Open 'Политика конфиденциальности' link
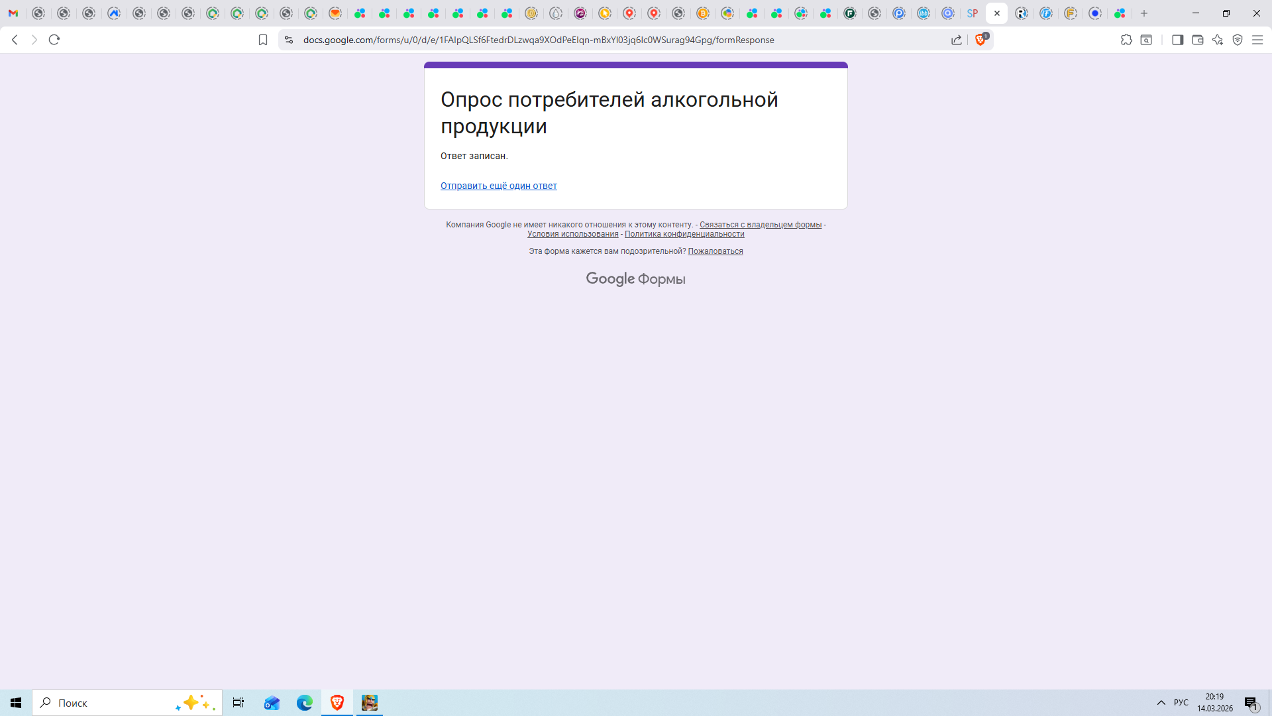 pyautogui.click(x=684, y=234)
